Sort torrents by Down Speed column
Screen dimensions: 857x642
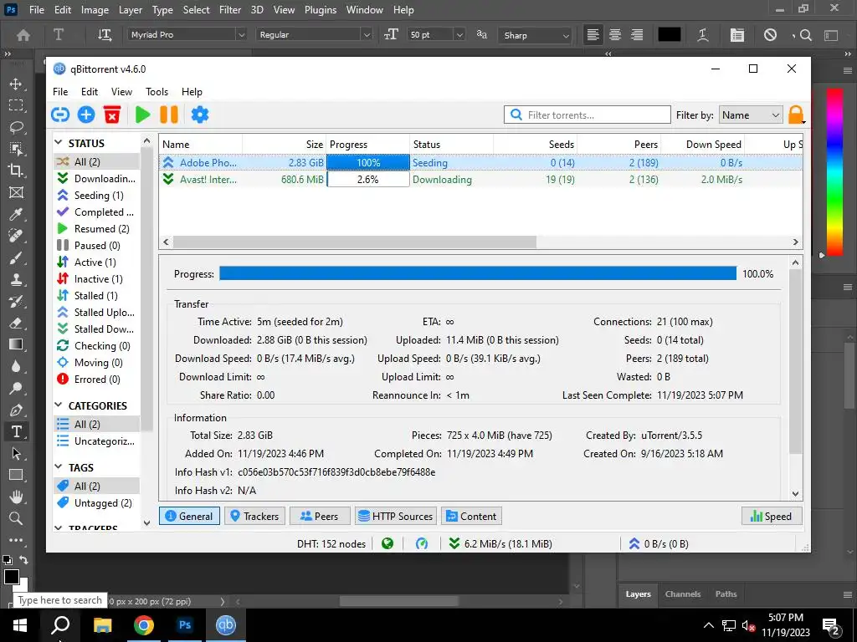702,144
